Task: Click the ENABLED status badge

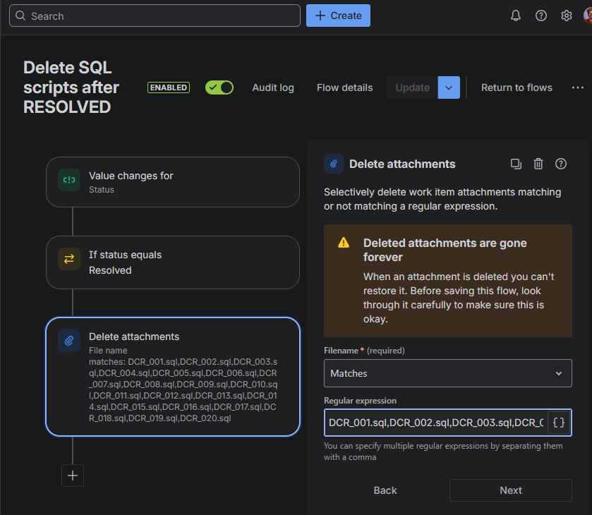Action: (x=169, y=87)
